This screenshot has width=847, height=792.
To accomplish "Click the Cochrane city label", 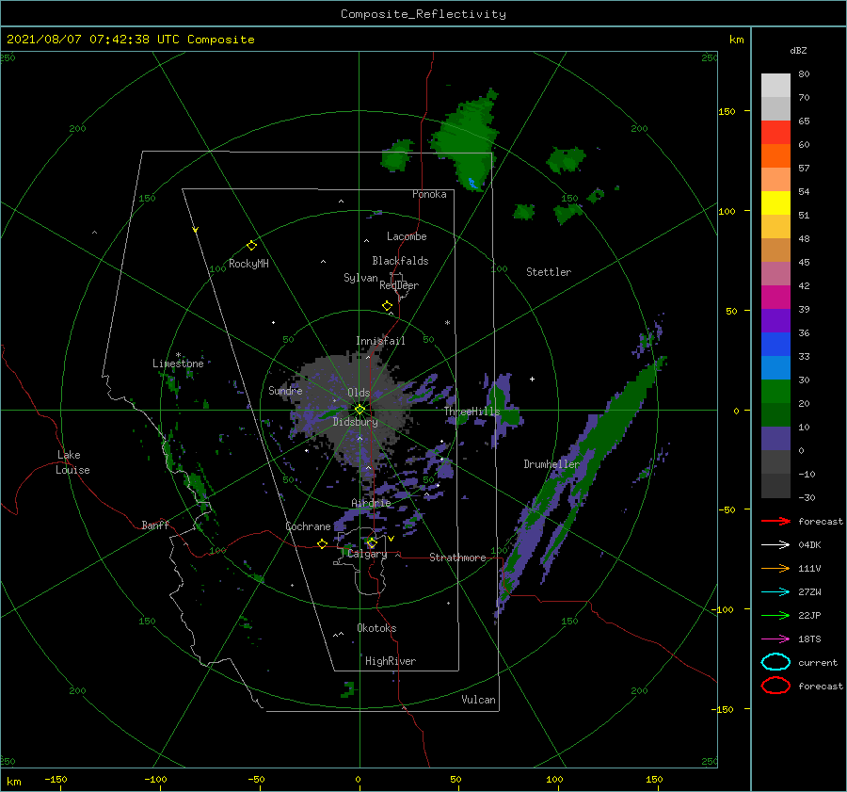I will 308,526.
